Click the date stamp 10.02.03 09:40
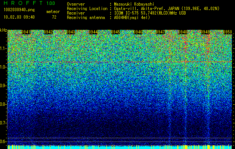The image size is (235, 149). (19, 17)
